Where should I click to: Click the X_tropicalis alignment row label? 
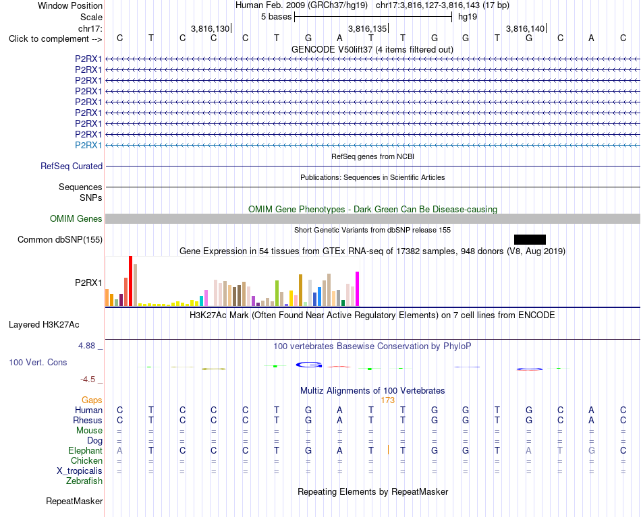[x=80, y=471]
